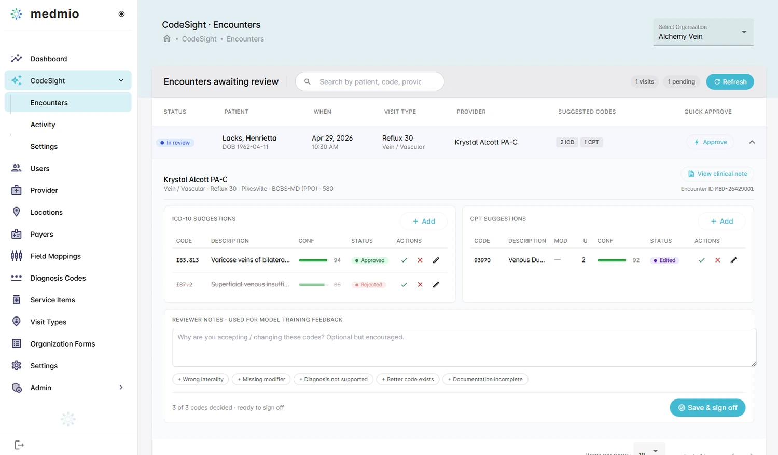The image size is (778, 455).
Task: Click into the reviewer notes text area
Action: 464,347
